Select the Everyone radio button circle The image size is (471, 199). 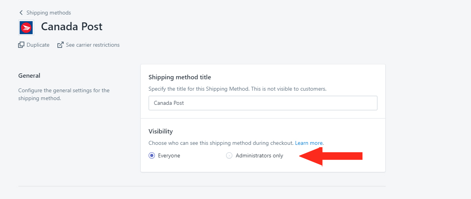152,155
